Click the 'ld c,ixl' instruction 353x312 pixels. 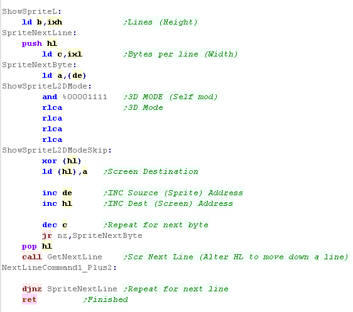(62, 54)
